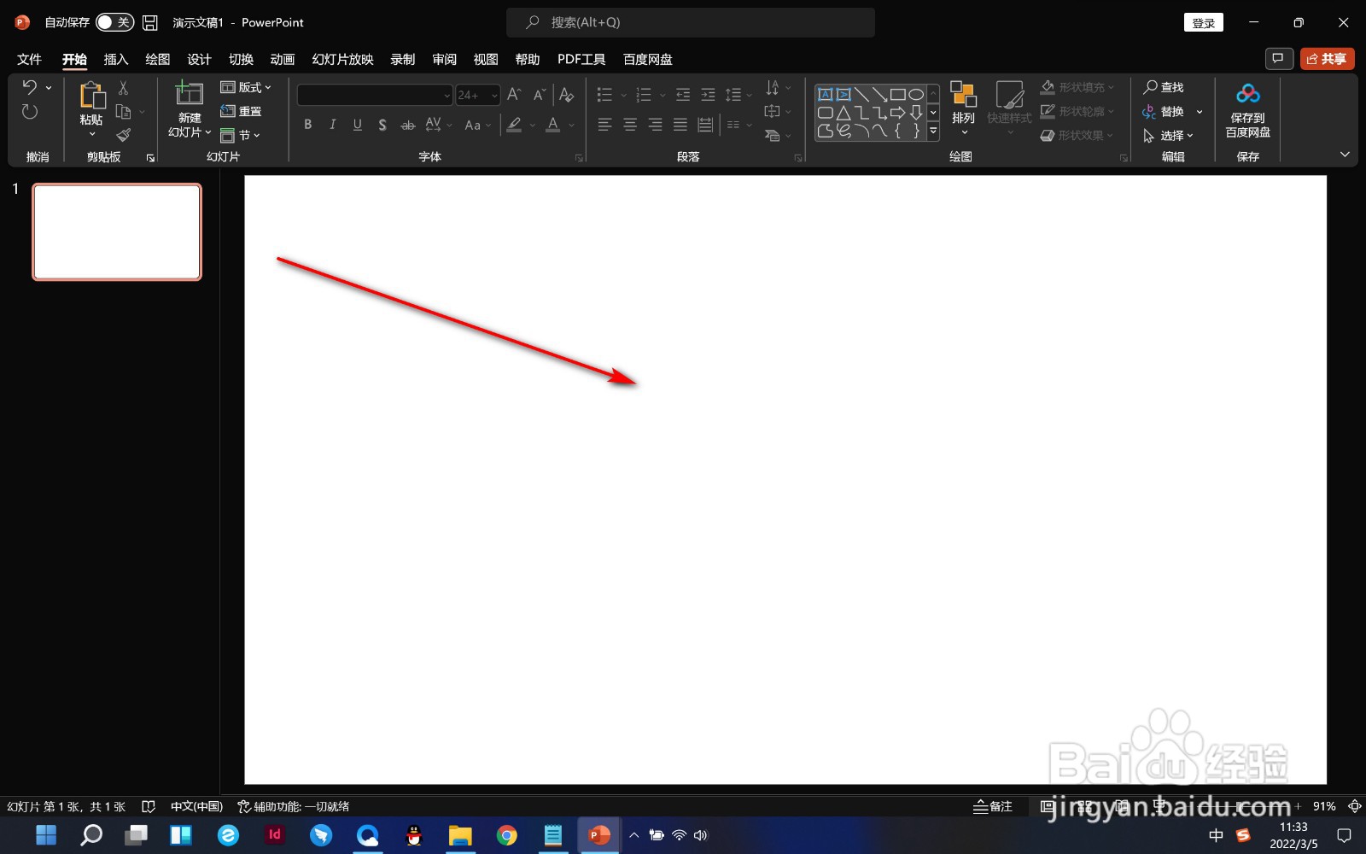Open the Arrange (排列) menu

click(963, 108)
